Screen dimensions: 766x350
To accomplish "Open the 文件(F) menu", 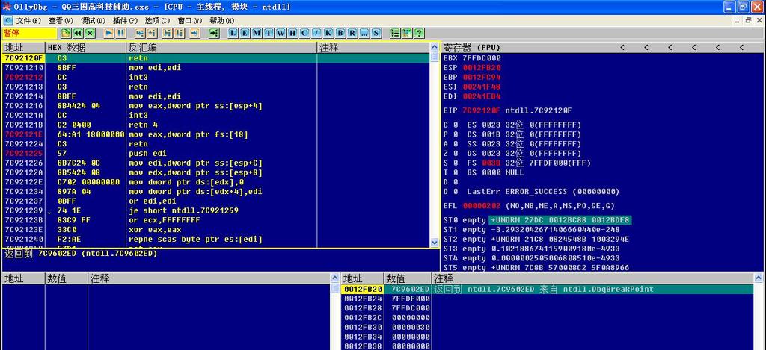I will (29, 20).
